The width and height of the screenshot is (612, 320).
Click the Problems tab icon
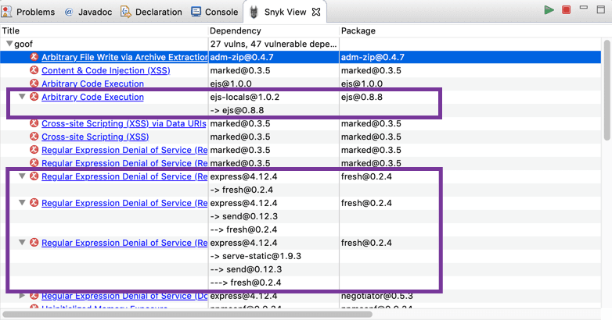tap(6, 12)
